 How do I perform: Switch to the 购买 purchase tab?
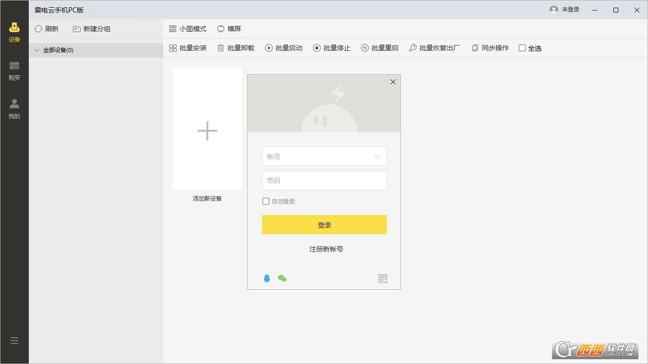tap(14, 71)
